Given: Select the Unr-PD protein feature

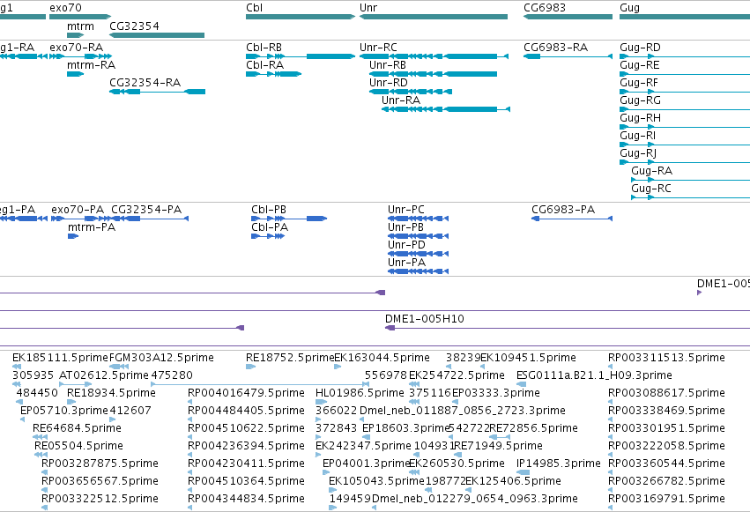Looking at the screenshot, I should click(x=418, y=254).
